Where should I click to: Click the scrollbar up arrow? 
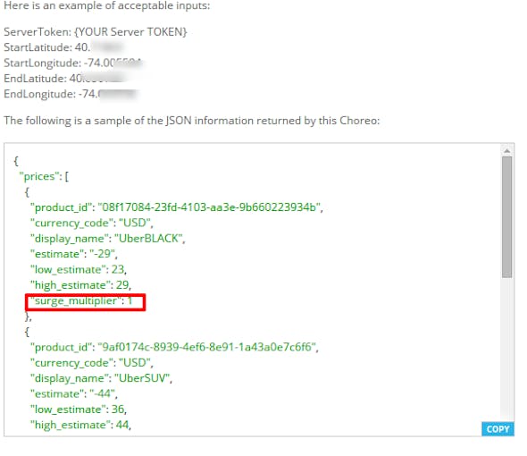coord(506,151)
